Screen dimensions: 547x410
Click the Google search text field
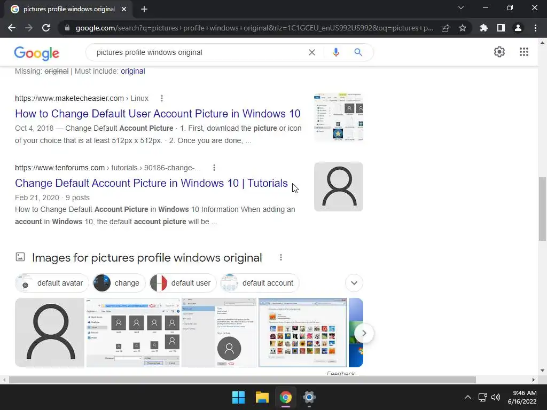[199, 52]
